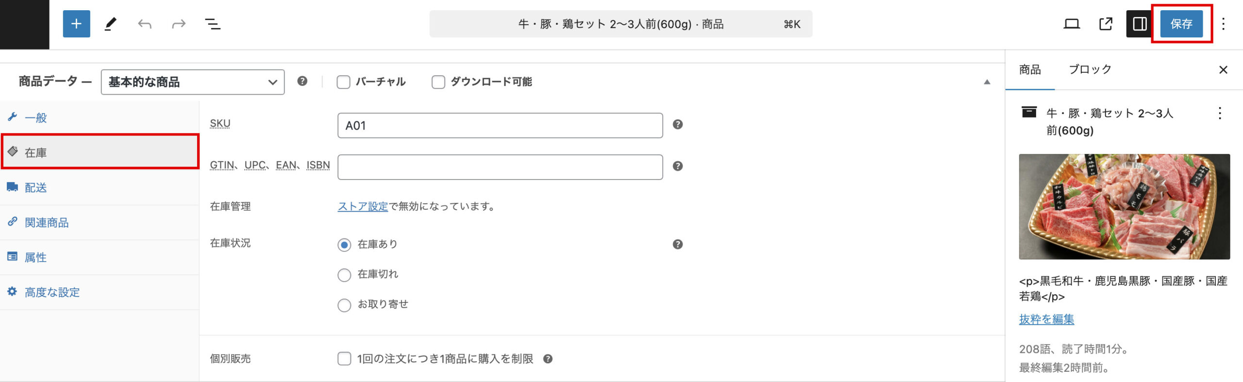The height and width of the screenshot is (382, 1243).
Task: Enable the バーチャル checkbox
Action: click(343, 82)
